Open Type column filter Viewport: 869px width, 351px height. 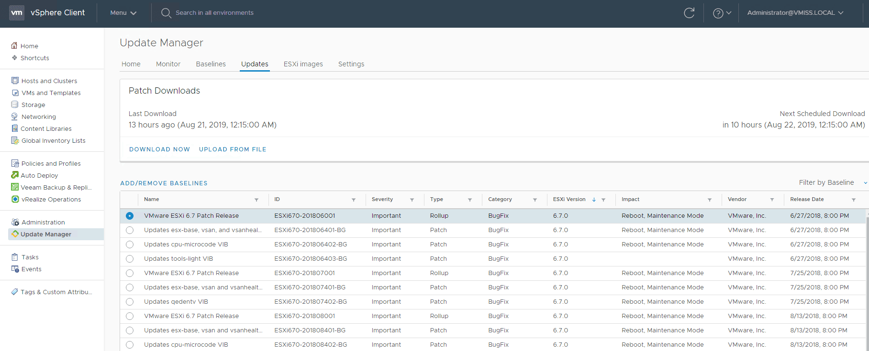click(470, 200)
